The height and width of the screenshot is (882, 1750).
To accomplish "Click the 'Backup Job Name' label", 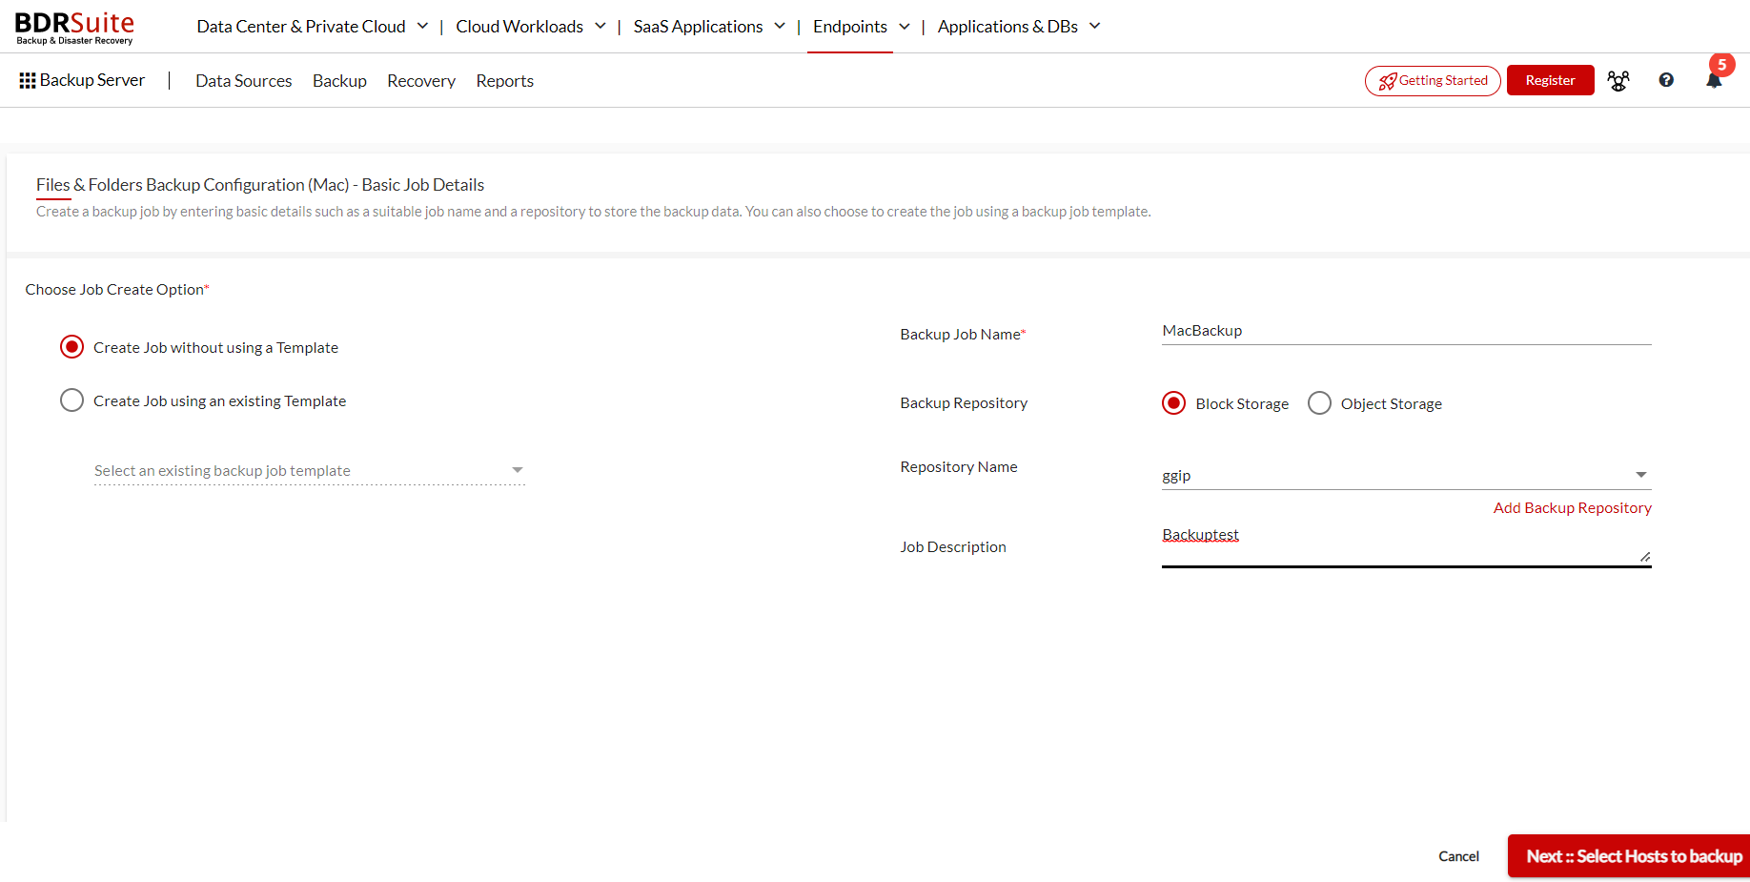I will click(x=963, y=335).
